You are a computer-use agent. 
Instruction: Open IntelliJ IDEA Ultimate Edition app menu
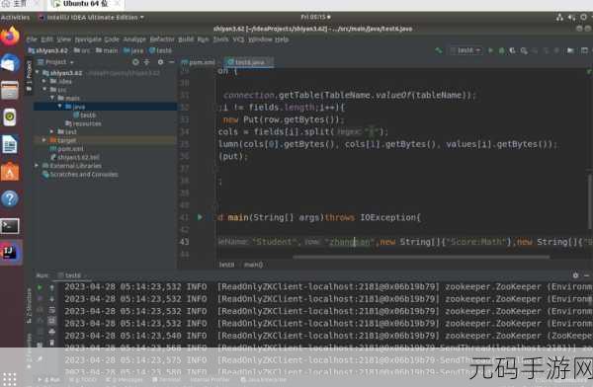(91, 17)
